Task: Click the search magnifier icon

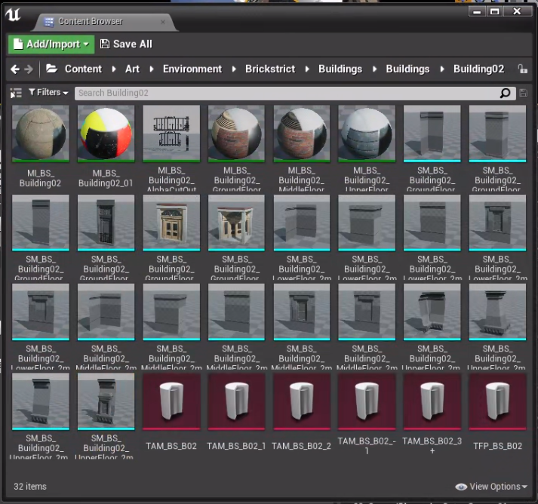Action: tap(506, 93)
